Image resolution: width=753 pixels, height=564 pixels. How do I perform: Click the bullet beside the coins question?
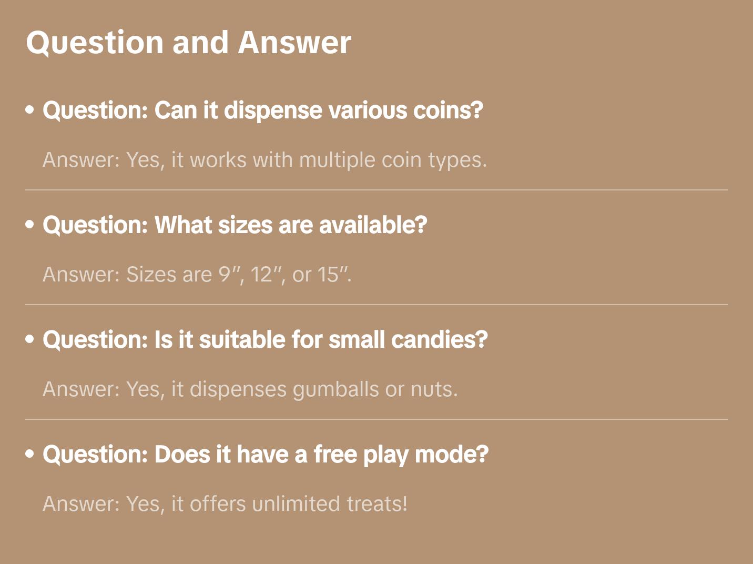tap(30, 110)
